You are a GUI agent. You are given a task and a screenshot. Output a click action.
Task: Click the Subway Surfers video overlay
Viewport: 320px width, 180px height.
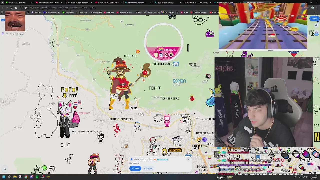point(263,27)
